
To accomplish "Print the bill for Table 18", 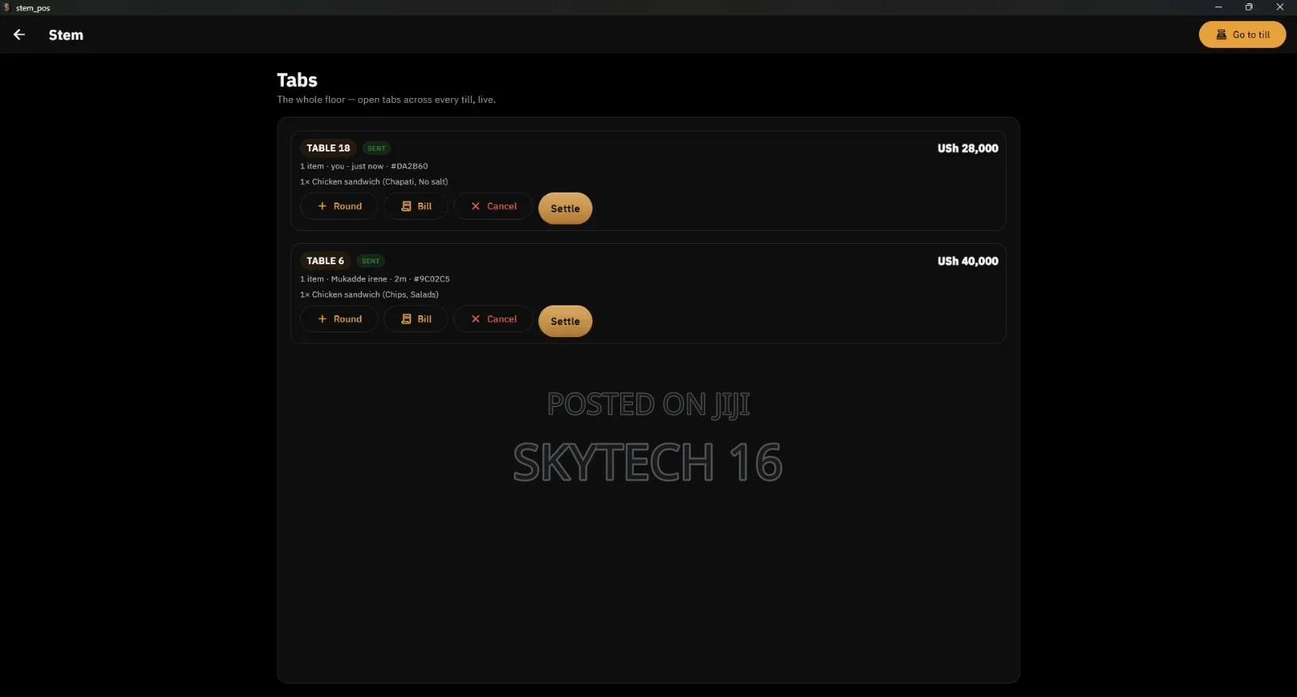I will (x=416, y=206).
